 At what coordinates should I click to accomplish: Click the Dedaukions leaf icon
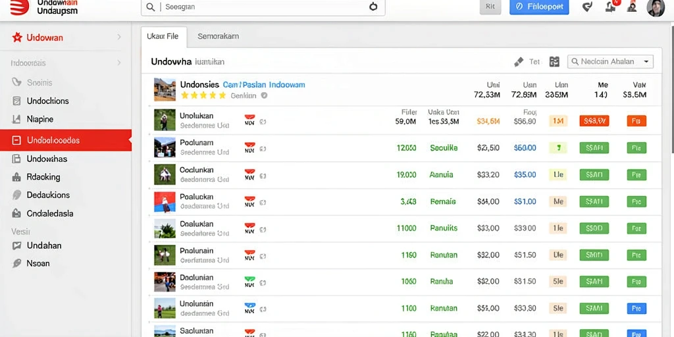point(16,195)
